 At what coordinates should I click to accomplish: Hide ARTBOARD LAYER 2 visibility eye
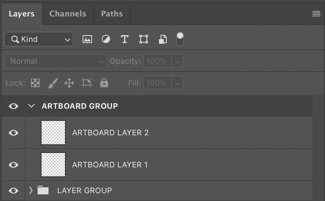pyautogui.click(x=13, y=133)
